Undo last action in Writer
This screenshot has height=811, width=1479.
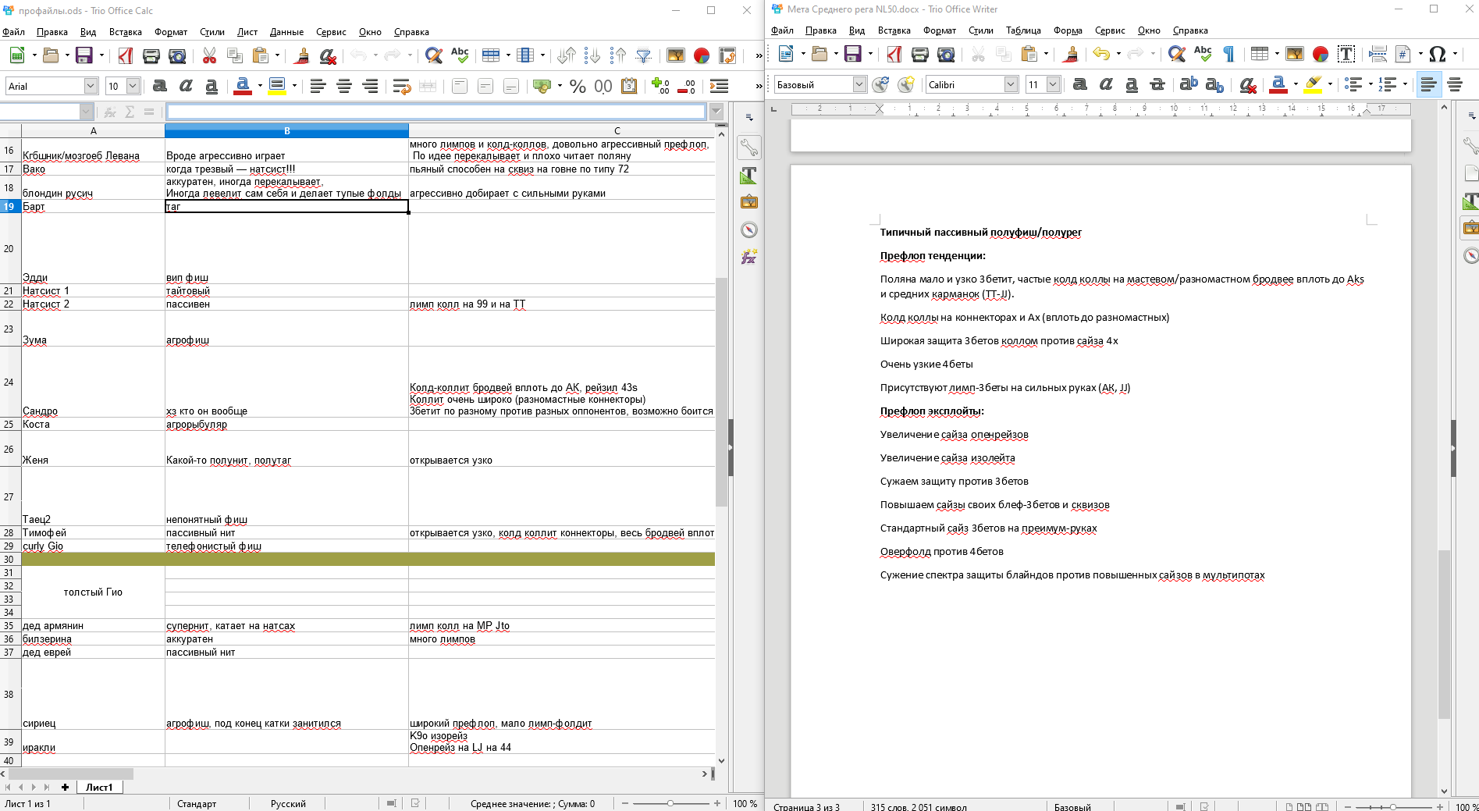[x=1101, y=54]
